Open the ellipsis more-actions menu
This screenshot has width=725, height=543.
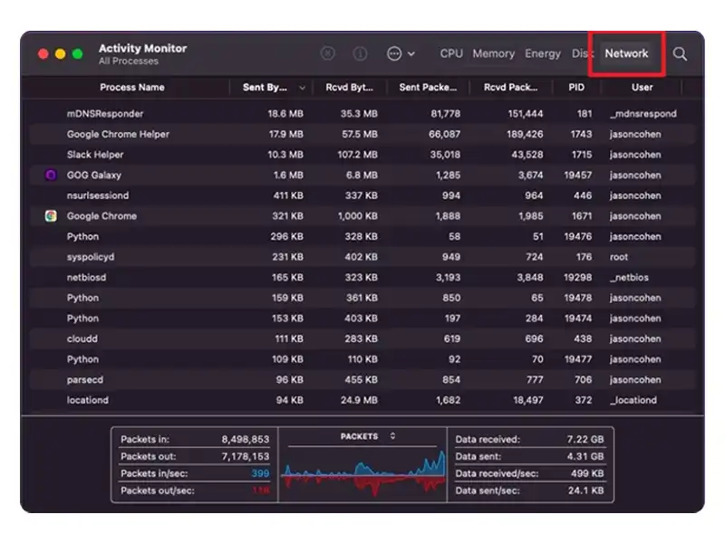(401, 53)
